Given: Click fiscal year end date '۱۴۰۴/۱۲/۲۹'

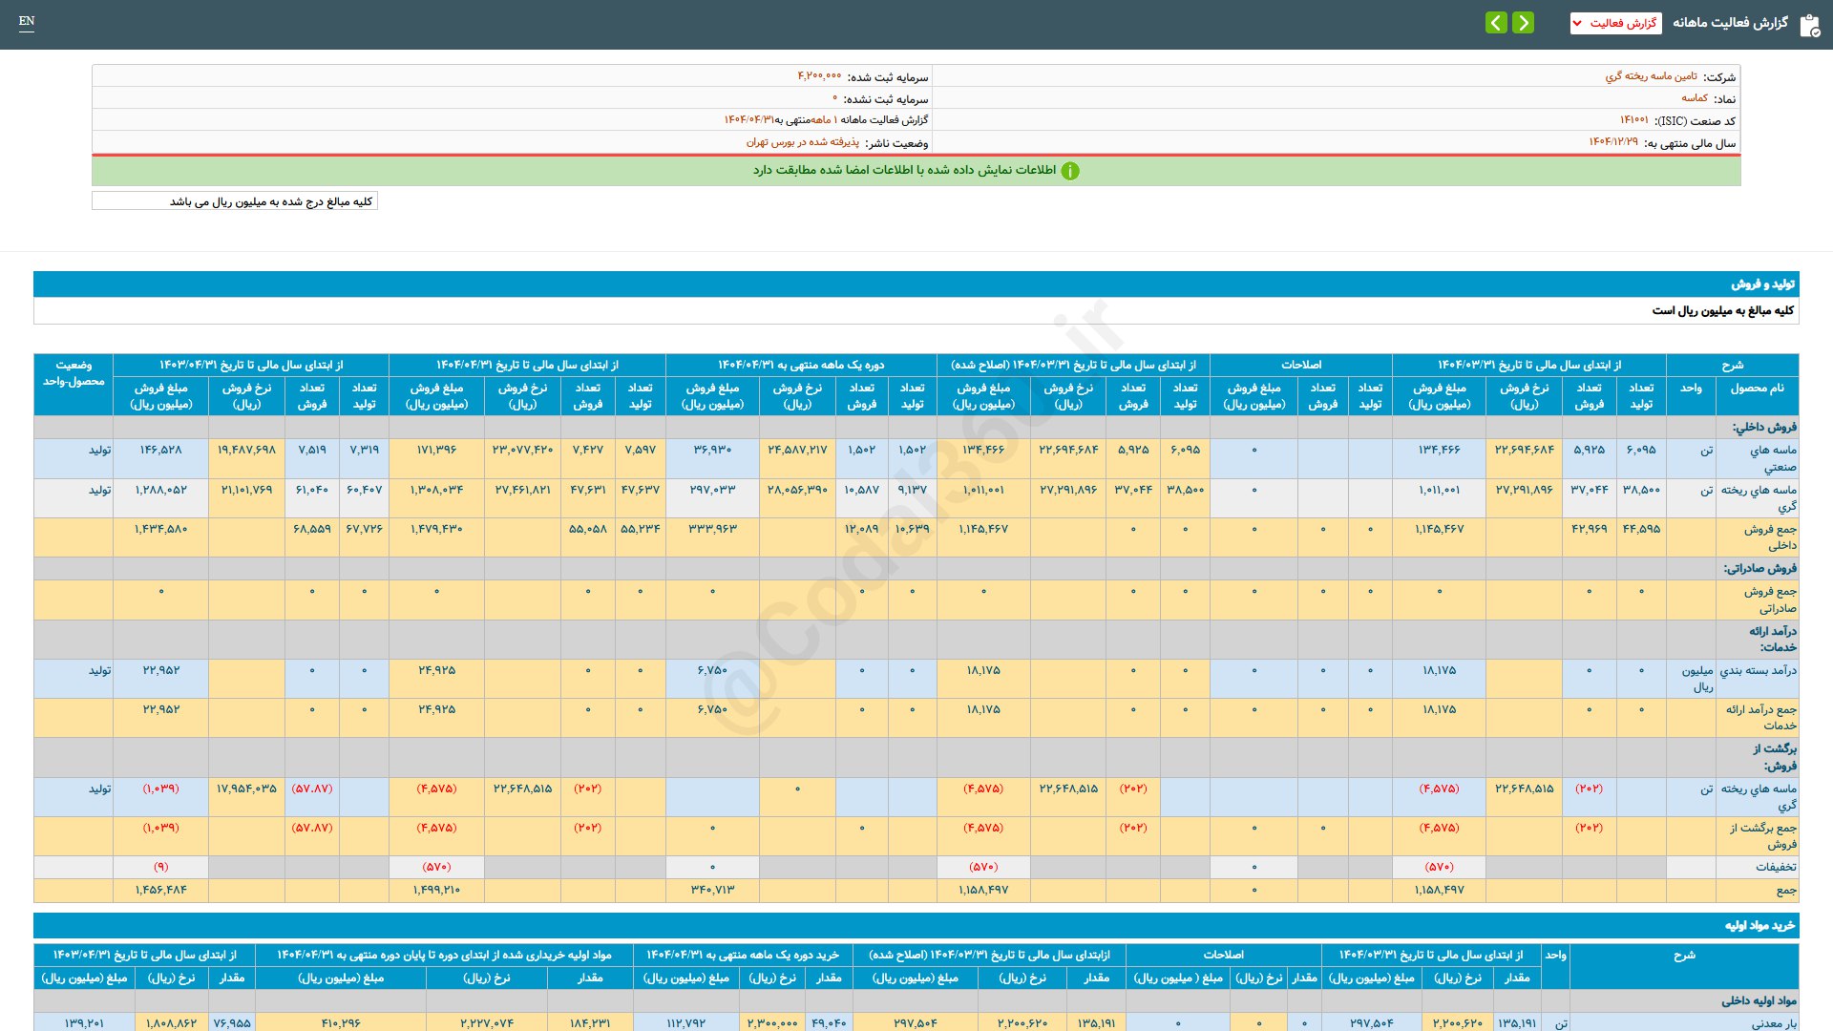Looking at the screenshot, I should [x=1613, y=142].
